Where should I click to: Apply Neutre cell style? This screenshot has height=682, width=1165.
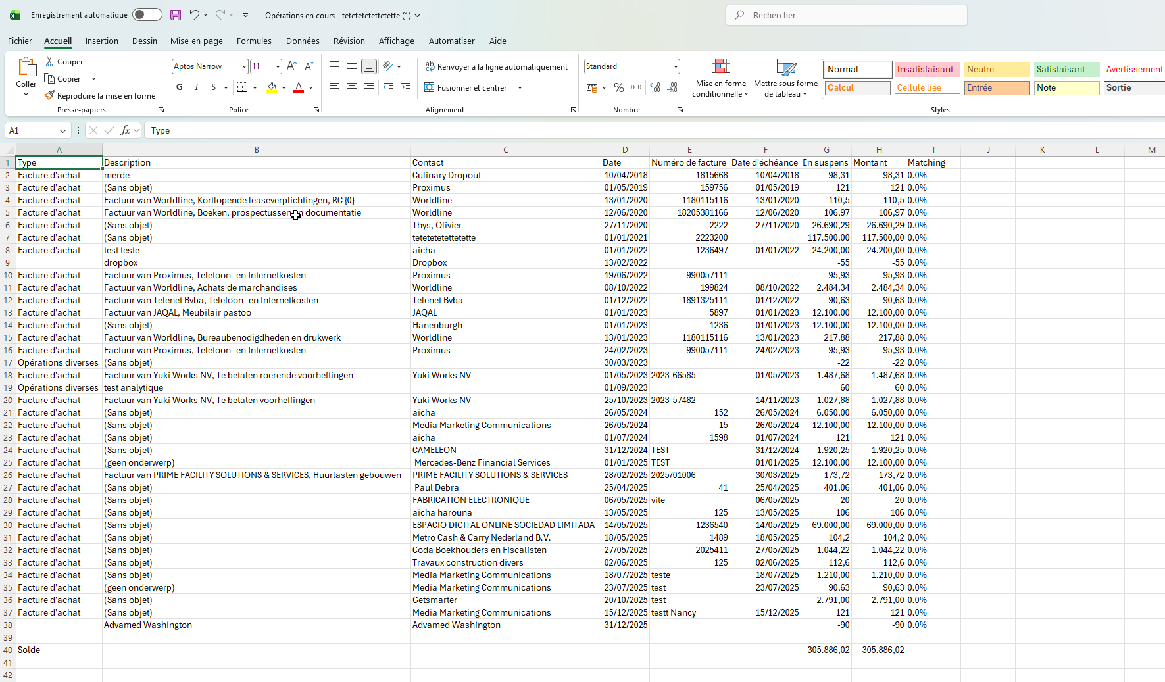click(996, 70)
